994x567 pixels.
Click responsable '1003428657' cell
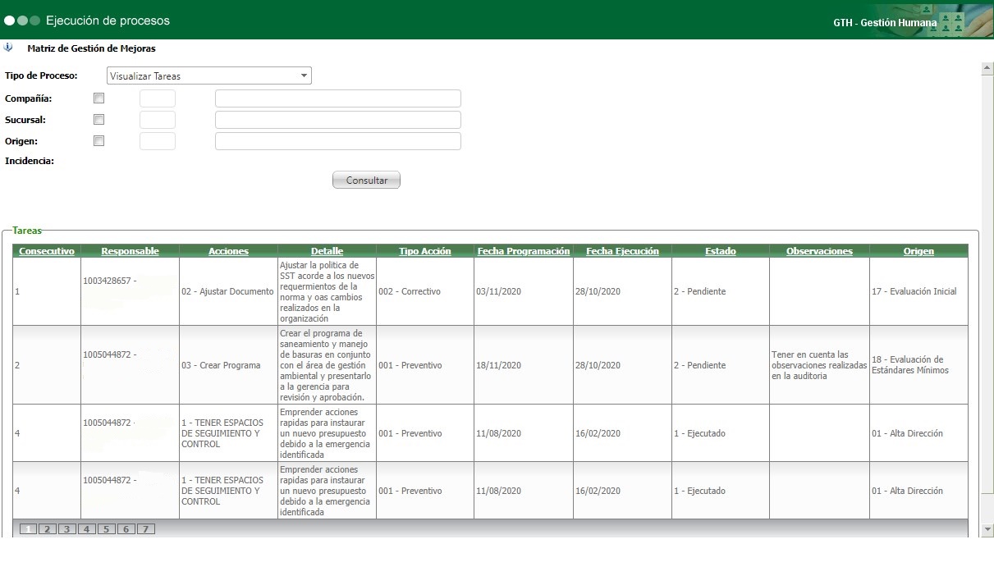130,291
